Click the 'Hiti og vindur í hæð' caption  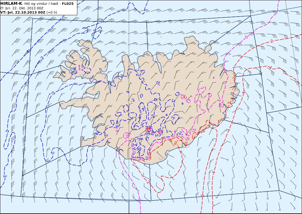coord(41,4)
